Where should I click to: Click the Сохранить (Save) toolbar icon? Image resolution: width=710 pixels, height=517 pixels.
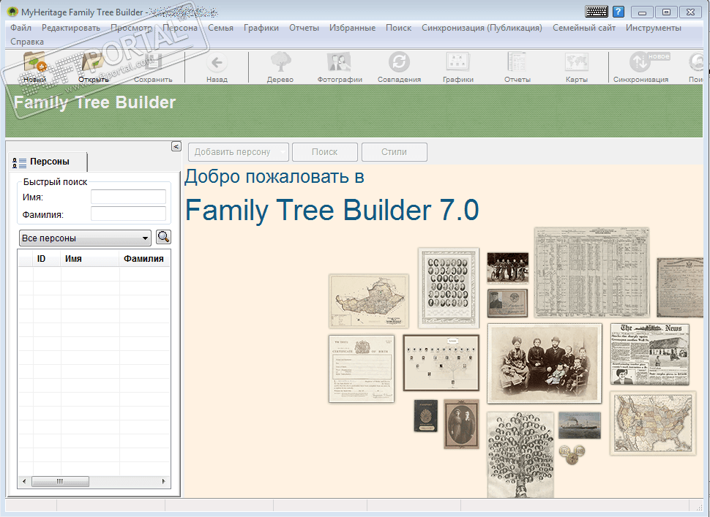[x=153, y=62]
